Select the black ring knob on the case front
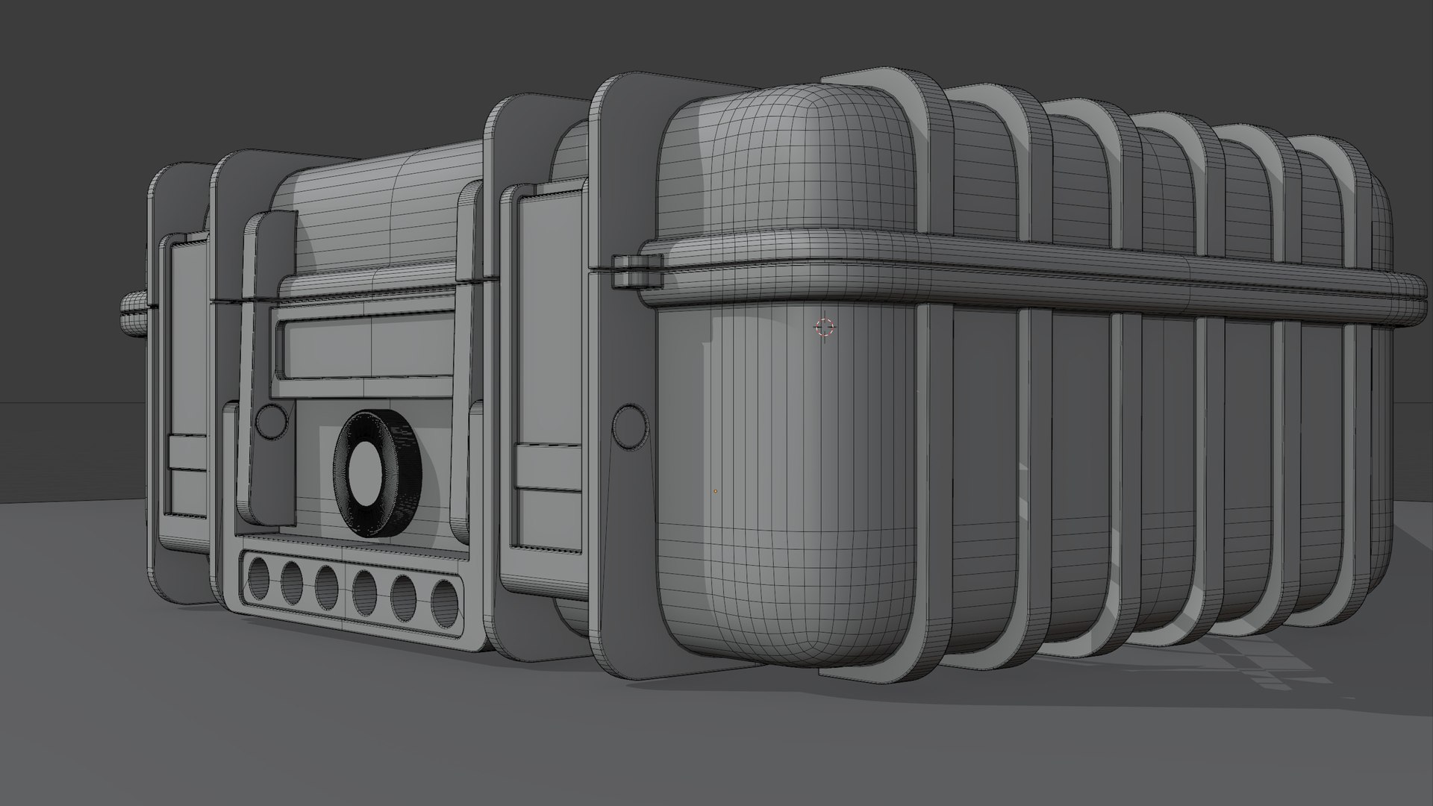The width and height of the screenshot is (1433, 806). coord(376,474)
